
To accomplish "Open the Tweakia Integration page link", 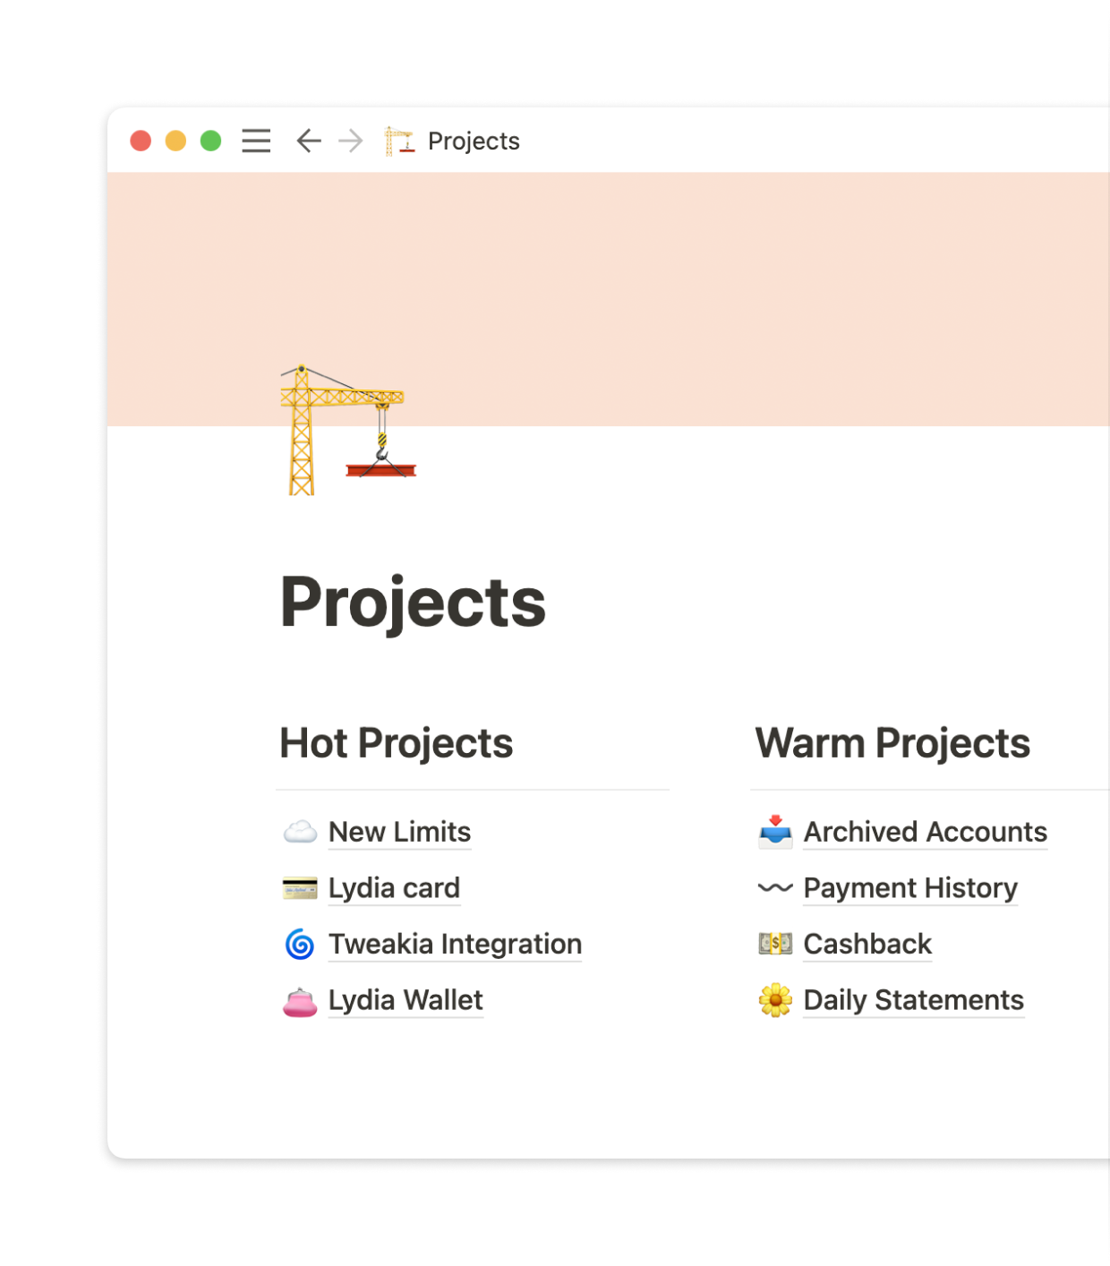I will click(455, 945).
